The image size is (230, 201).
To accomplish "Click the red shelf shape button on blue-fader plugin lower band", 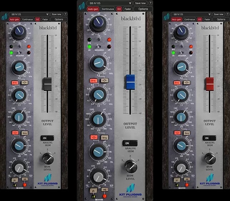I will [x=94, y=137].
